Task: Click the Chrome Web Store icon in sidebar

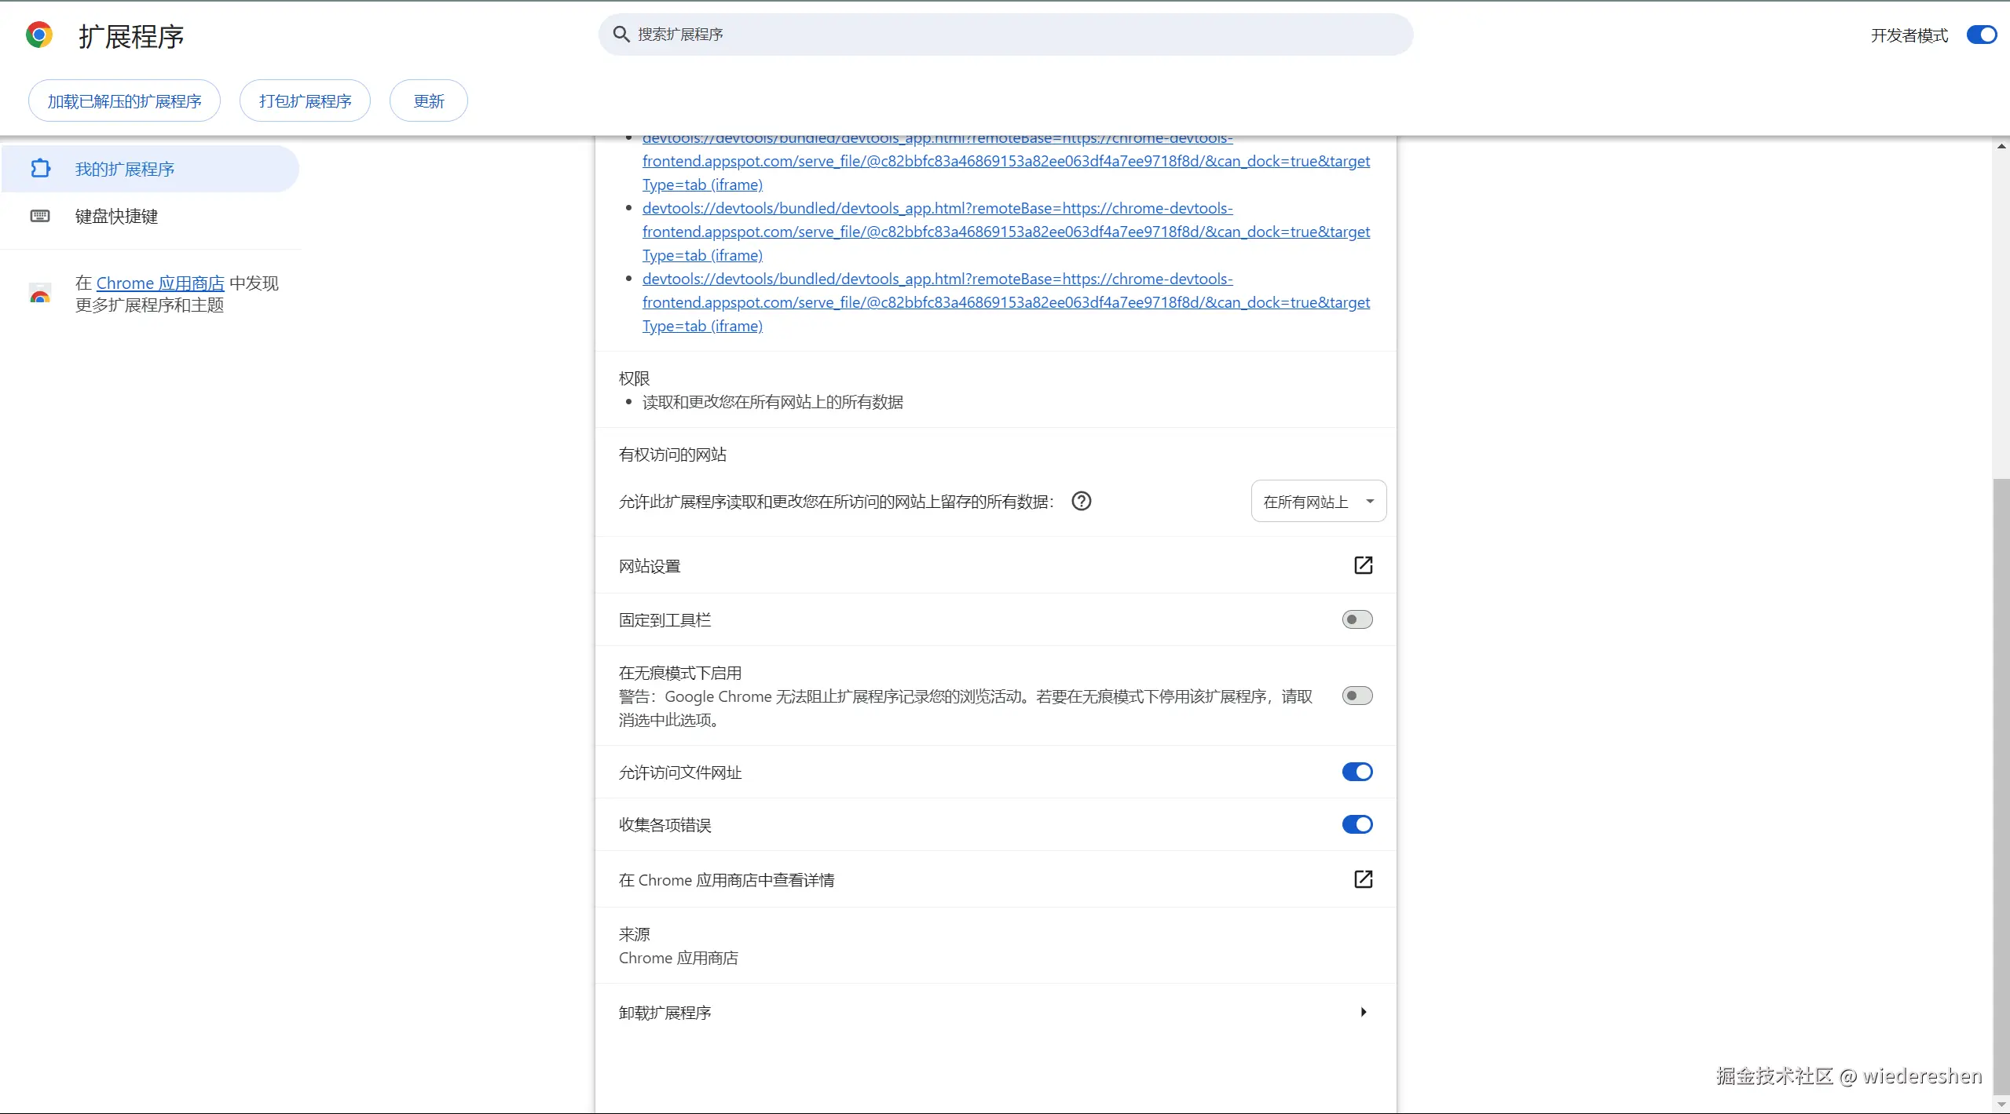Action: (x=40, y=294)
